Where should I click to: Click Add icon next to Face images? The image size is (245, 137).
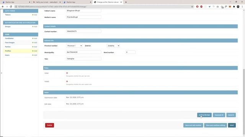point(35,43)
